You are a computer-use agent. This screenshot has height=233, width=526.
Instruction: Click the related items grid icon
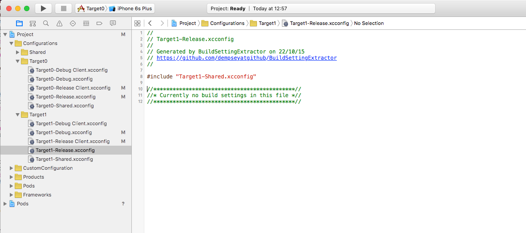click(x=138, y=23)
